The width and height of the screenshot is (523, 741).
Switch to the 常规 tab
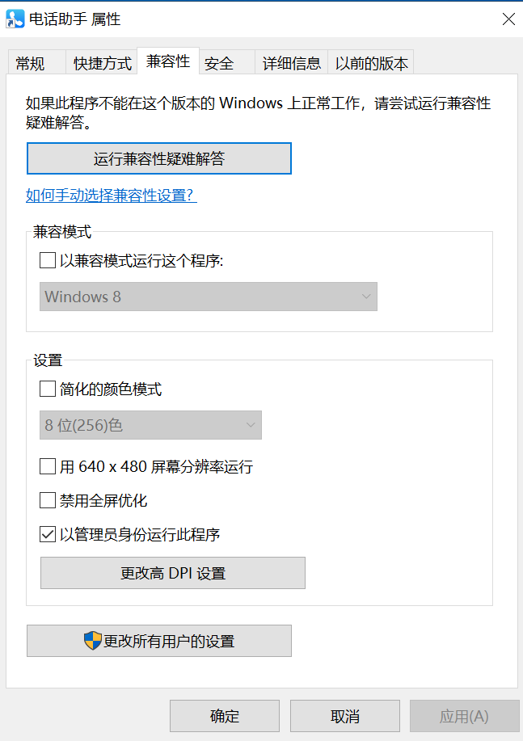30,63
